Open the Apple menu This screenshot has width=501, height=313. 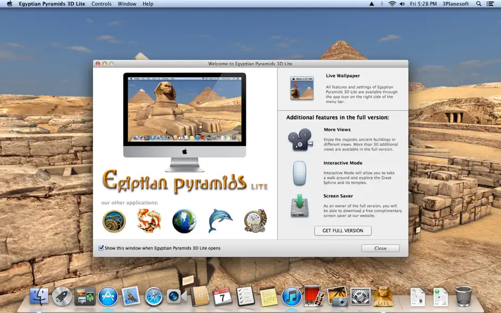[x=10, y=4]
